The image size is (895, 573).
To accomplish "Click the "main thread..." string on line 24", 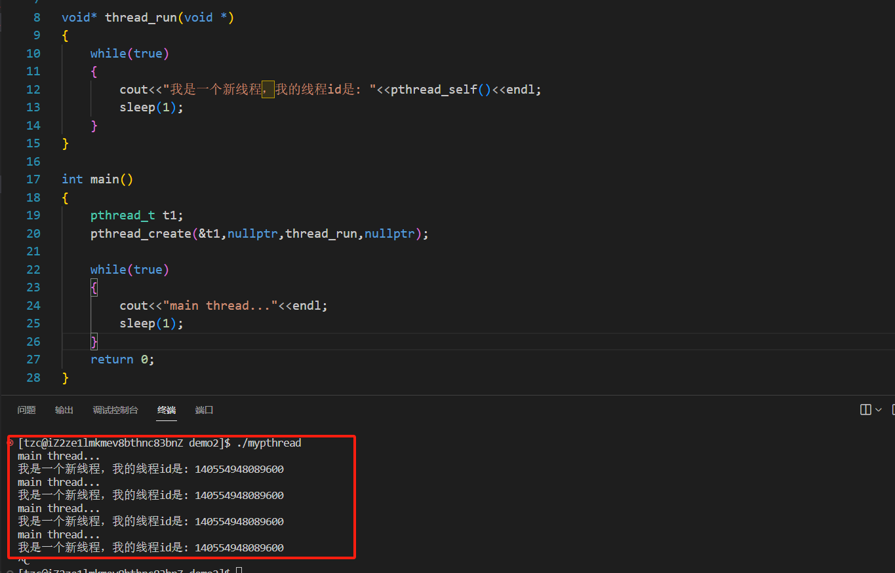I will click(x=220, y=306).
